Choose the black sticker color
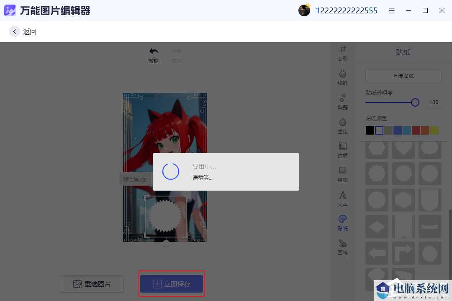 370,130
